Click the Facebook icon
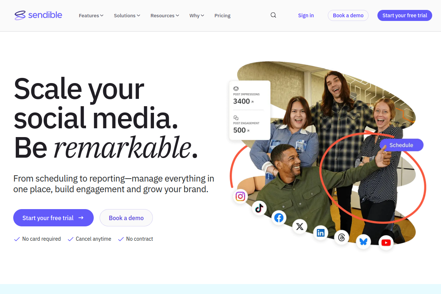The width and height of the screenshot is (441, 294). [279, 218]
